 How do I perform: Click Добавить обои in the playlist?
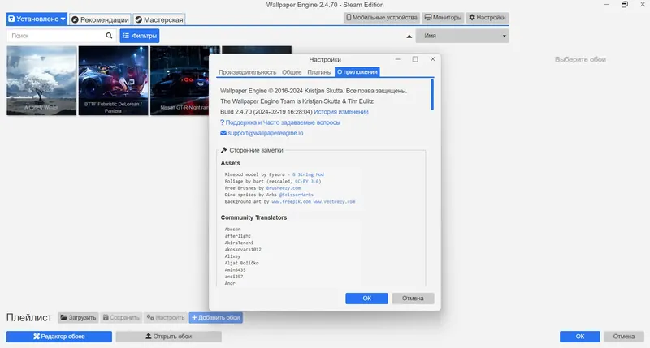216,318
